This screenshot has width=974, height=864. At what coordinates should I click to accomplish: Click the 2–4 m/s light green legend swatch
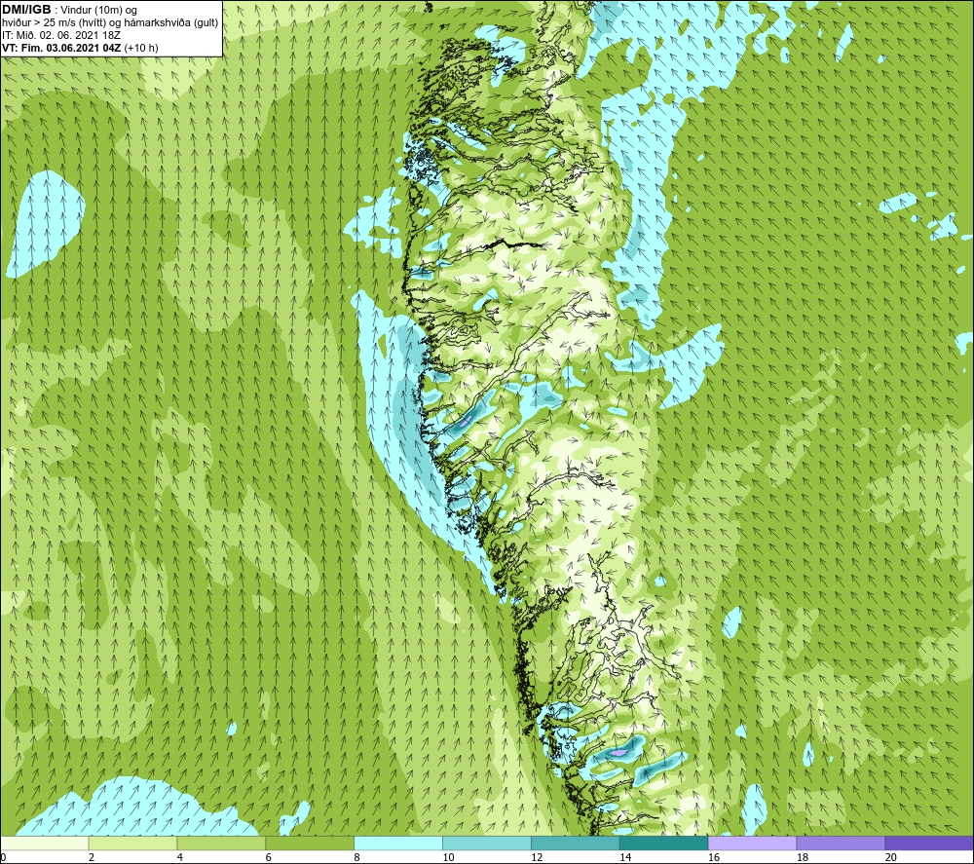pyautogui.click(x=132, y=844)
